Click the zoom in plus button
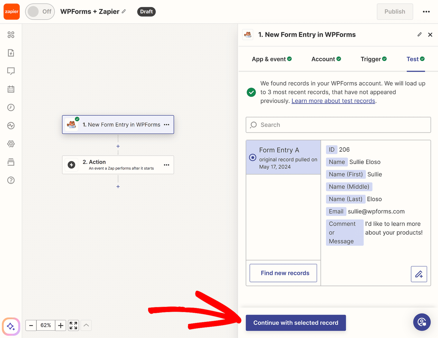Viewport: 438px width, 338px height. (x=61, y=325)
